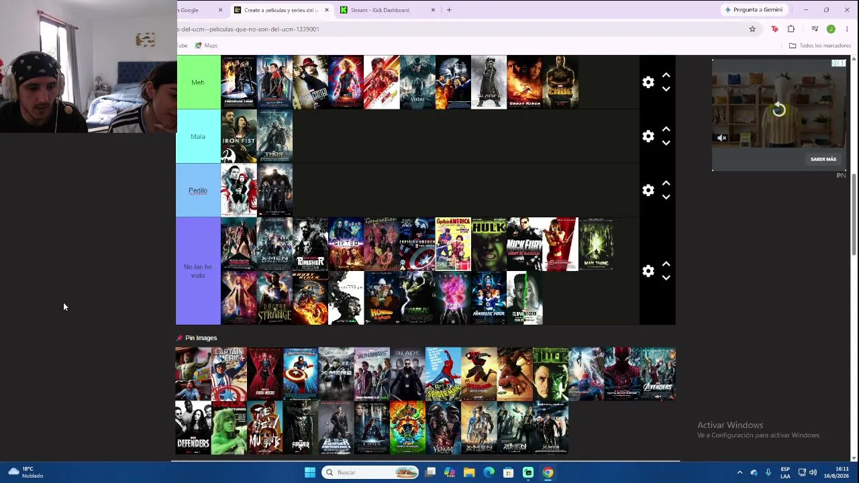Viewport: 859px width, 483px height.
Task: Move the Meh tier row up
Action: tap(666, 75)
